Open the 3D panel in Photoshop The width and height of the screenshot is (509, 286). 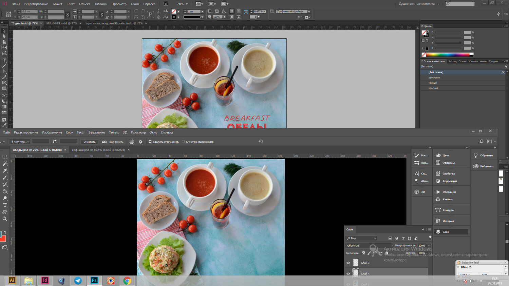(419, 192)
